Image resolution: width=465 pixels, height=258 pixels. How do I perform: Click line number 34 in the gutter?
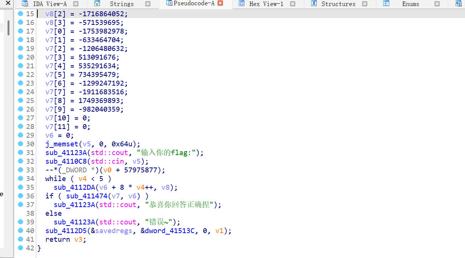(31, 178)
